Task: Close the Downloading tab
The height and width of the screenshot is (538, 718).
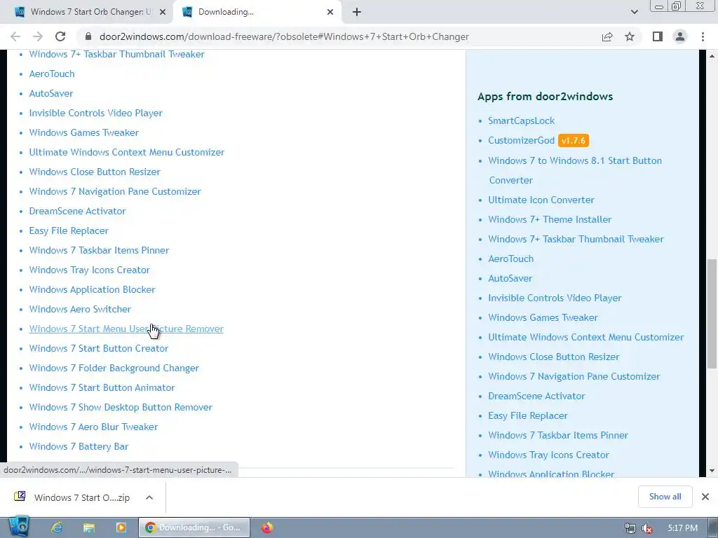Action: point(330,12)
